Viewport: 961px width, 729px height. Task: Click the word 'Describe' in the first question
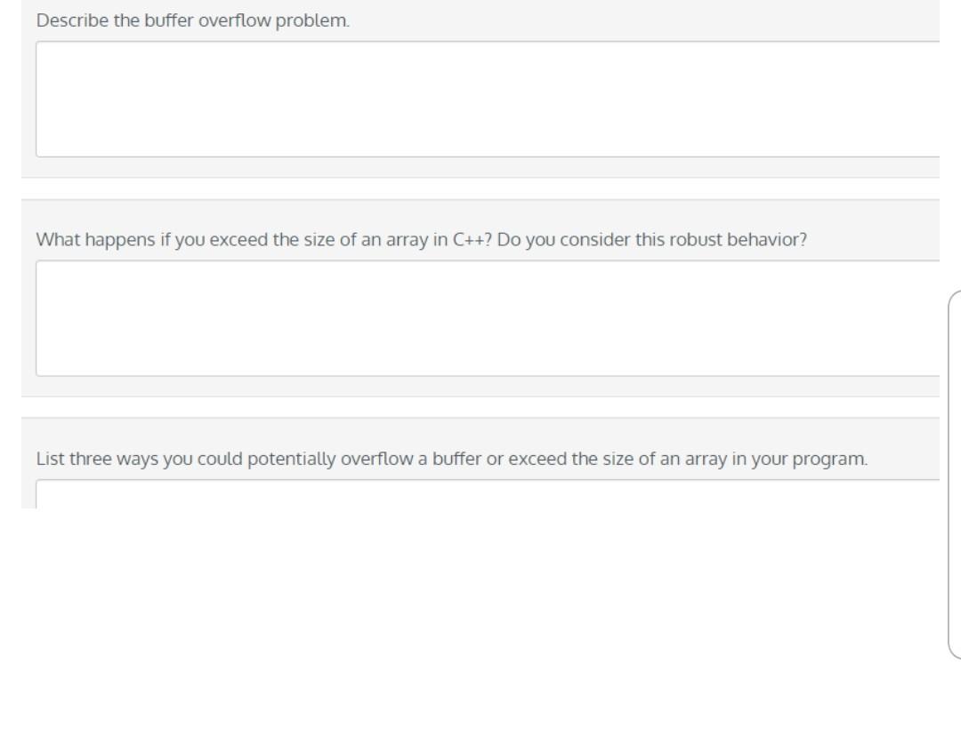tap(72, 20)
